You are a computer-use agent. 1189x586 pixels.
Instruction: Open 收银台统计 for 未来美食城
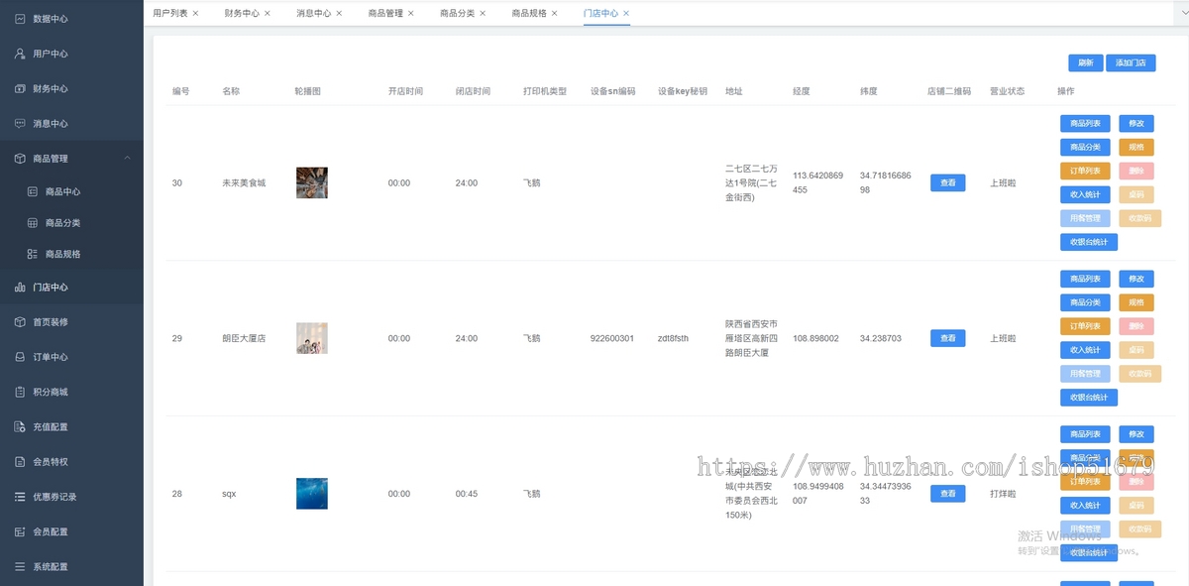1089,242
